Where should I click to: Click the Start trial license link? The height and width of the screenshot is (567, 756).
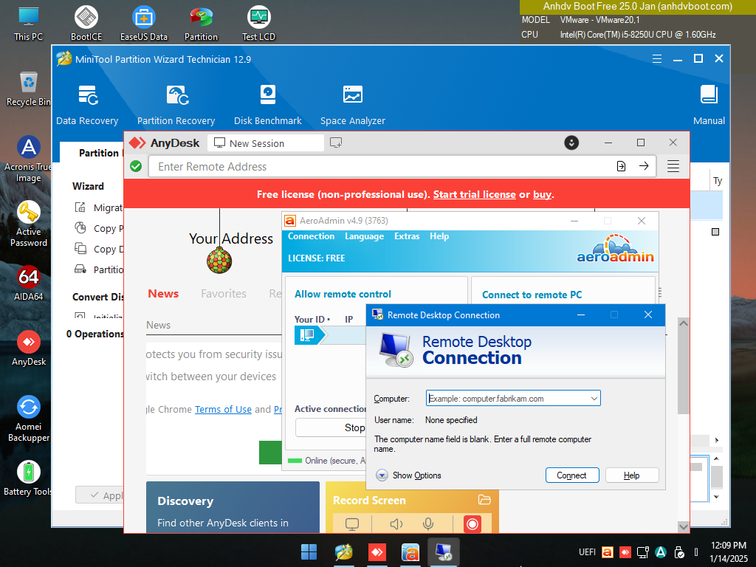pyautogui.click(x=474, y=194)
